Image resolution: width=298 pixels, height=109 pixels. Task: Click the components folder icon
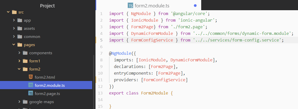(25, 53)
